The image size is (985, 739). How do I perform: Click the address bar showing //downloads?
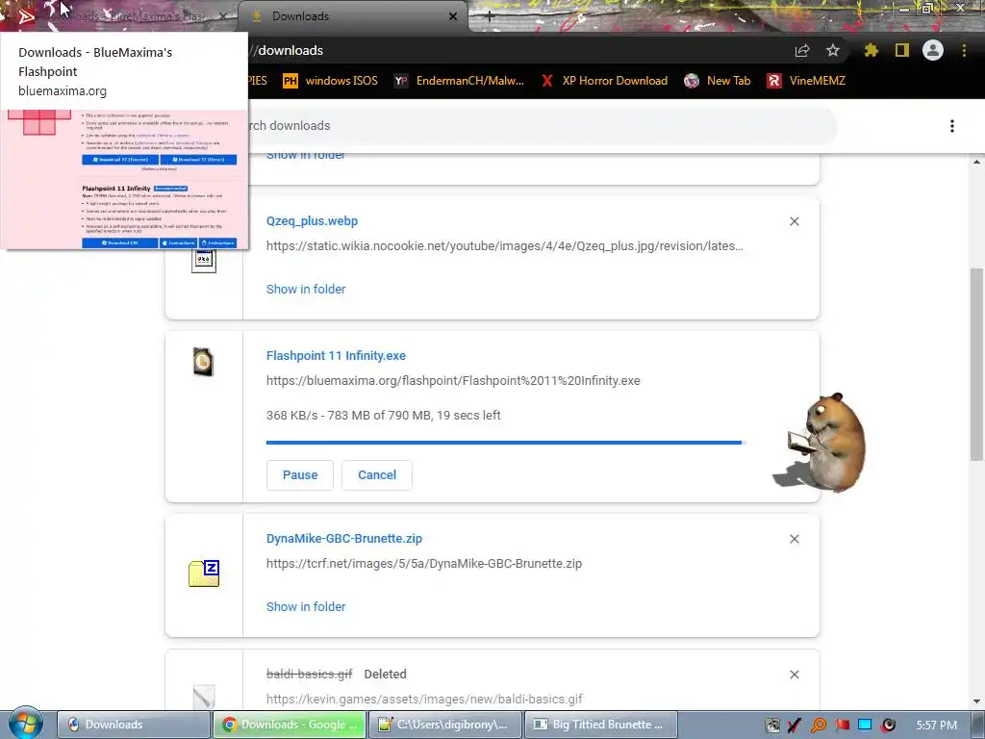coord(516,50)
